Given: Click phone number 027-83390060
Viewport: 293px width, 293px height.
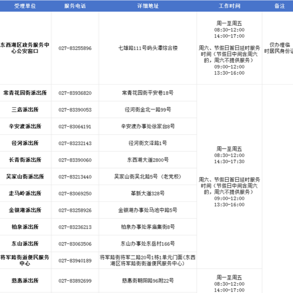Looking at the screenshot, I should point(75,160).
